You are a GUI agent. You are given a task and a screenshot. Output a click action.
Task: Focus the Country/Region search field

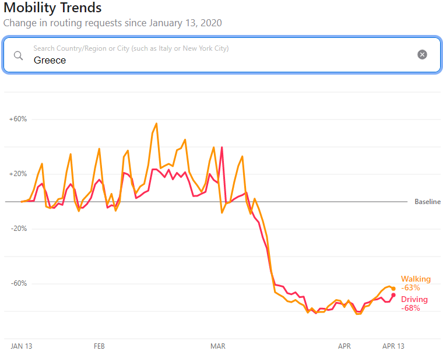(x=221, y=60)
